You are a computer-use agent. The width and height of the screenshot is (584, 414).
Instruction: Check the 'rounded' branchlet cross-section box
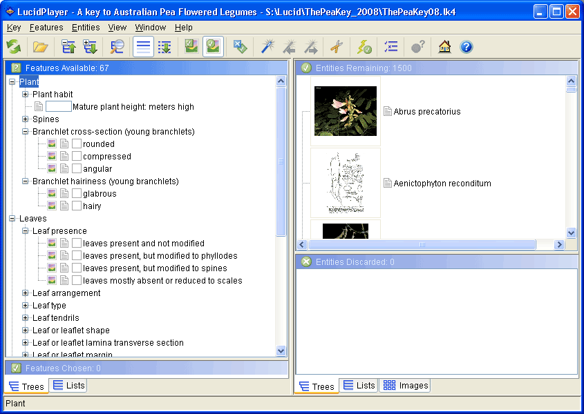pos(77,144)
